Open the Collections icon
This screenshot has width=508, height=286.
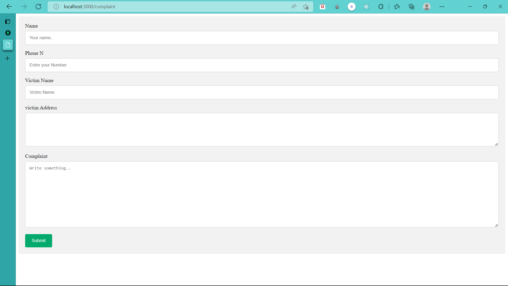(411, 7)
